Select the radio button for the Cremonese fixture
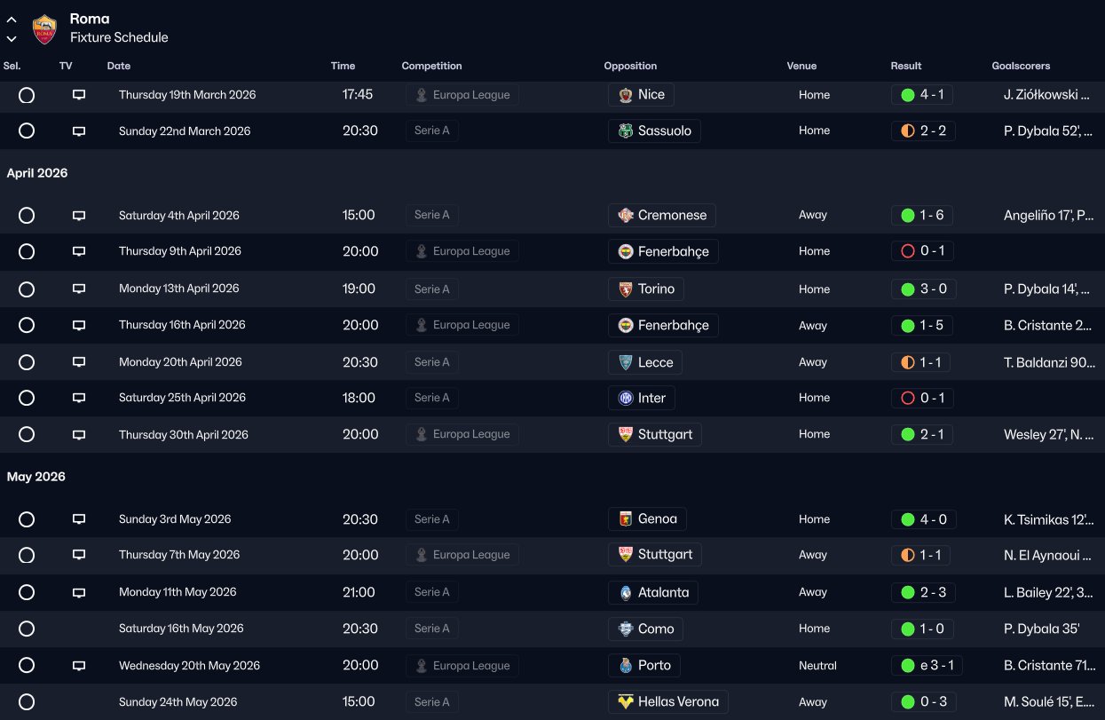 pyautogui.click(x=27, y=216)
